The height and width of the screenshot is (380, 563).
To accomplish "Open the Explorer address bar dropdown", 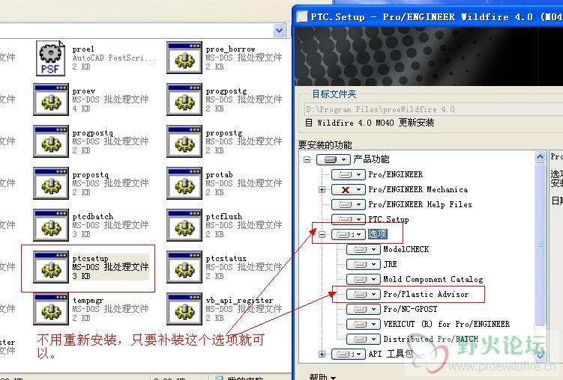I will 279,31.
